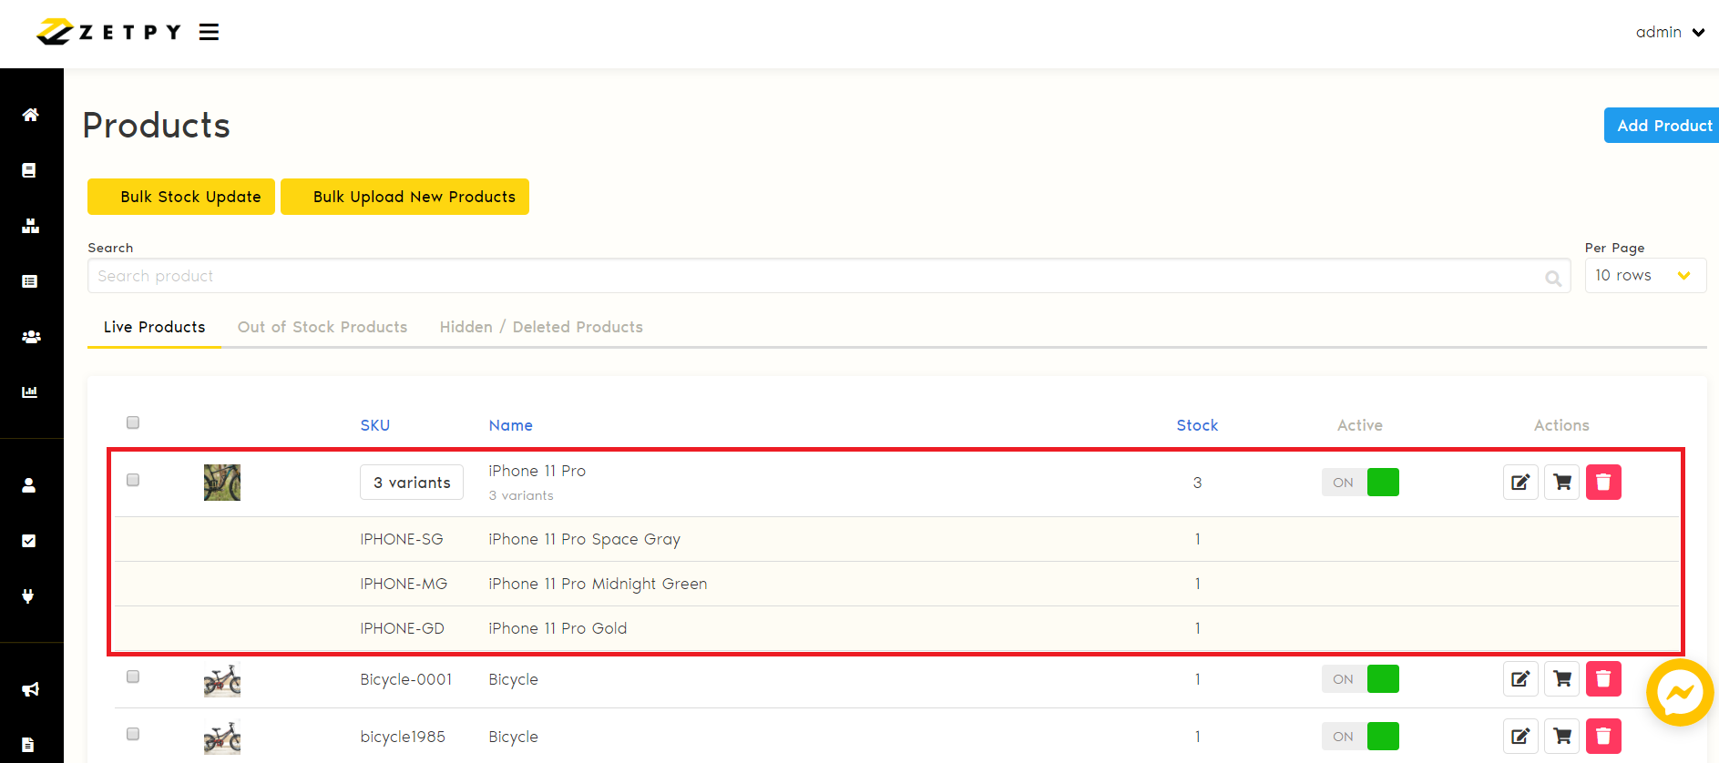Viewport: 1719px width, 763px height.
Task: Delete the Bicycle-0001 product with trash icon
Action: pyautogui.click(x=1603, y=679)
